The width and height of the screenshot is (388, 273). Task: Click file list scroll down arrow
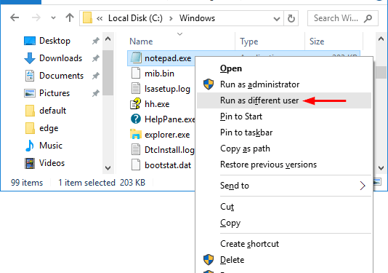coord(381,168)
